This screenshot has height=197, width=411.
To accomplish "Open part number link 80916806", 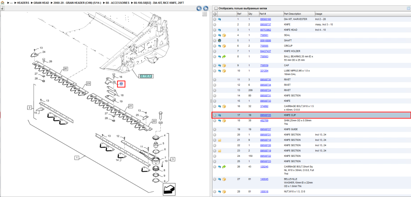I will point(265,41).
